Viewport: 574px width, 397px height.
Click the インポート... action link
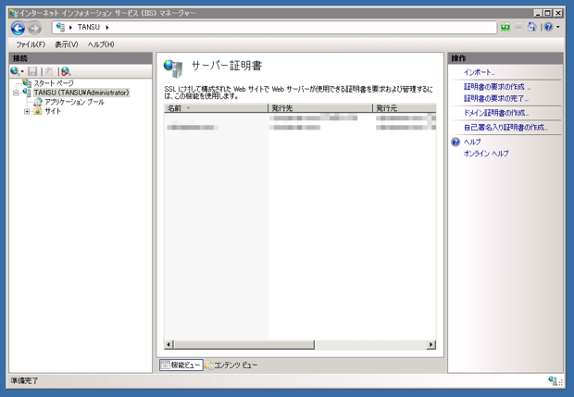coord(480,72)
